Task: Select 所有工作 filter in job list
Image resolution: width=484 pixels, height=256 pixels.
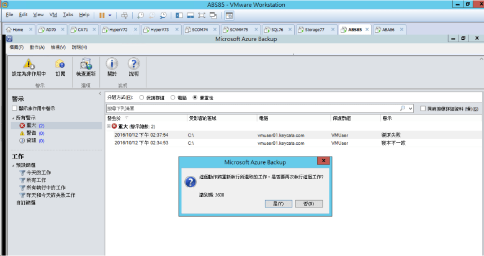Action: (x=37, y=180)
